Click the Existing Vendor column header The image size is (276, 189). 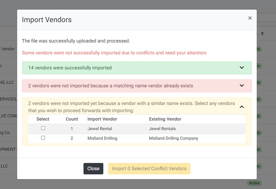[165, 119]
